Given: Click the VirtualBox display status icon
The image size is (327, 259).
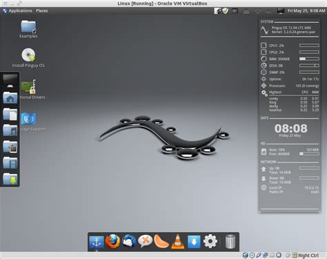Looking at the screenshot, I should pyautogui.click(x=279, y=255).
